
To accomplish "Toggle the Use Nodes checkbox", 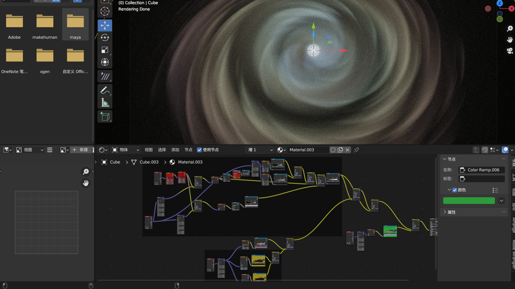I will pyautogui.click(x=199, y=150).
